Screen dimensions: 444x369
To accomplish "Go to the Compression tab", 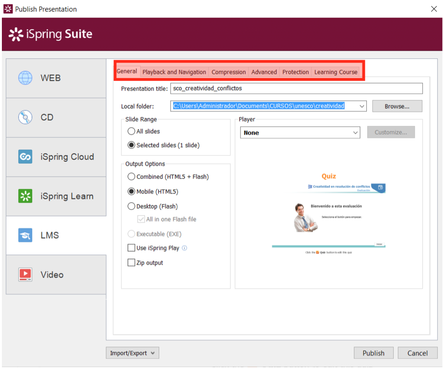I will pos(228,72).
